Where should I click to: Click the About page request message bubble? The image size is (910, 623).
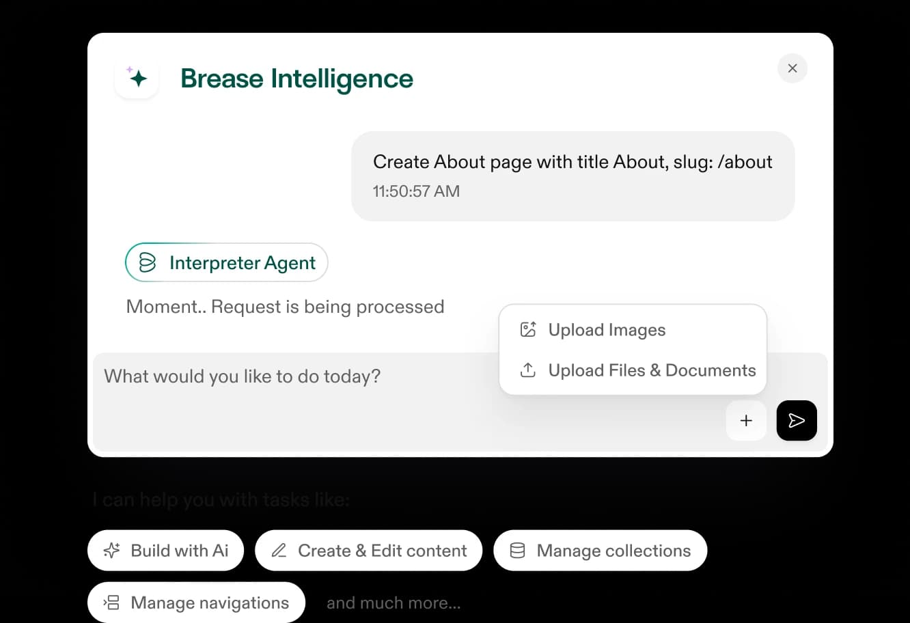[x=573, y=176]
